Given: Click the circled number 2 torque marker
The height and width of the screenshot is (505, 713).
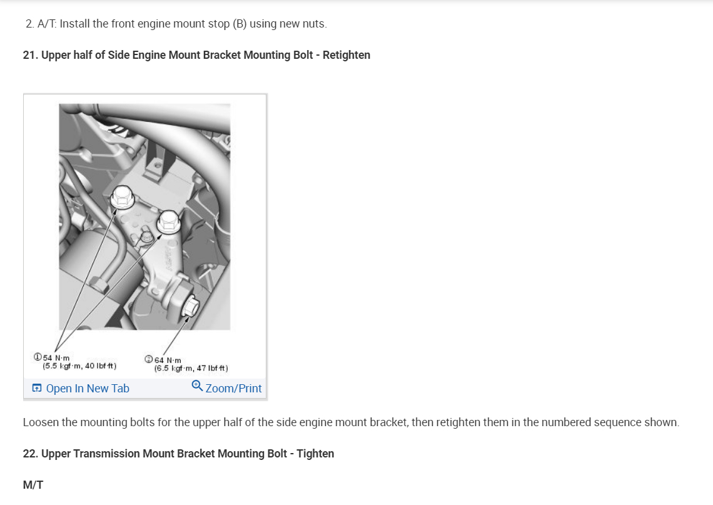Looking at the screenshot, I should [149, 359].
